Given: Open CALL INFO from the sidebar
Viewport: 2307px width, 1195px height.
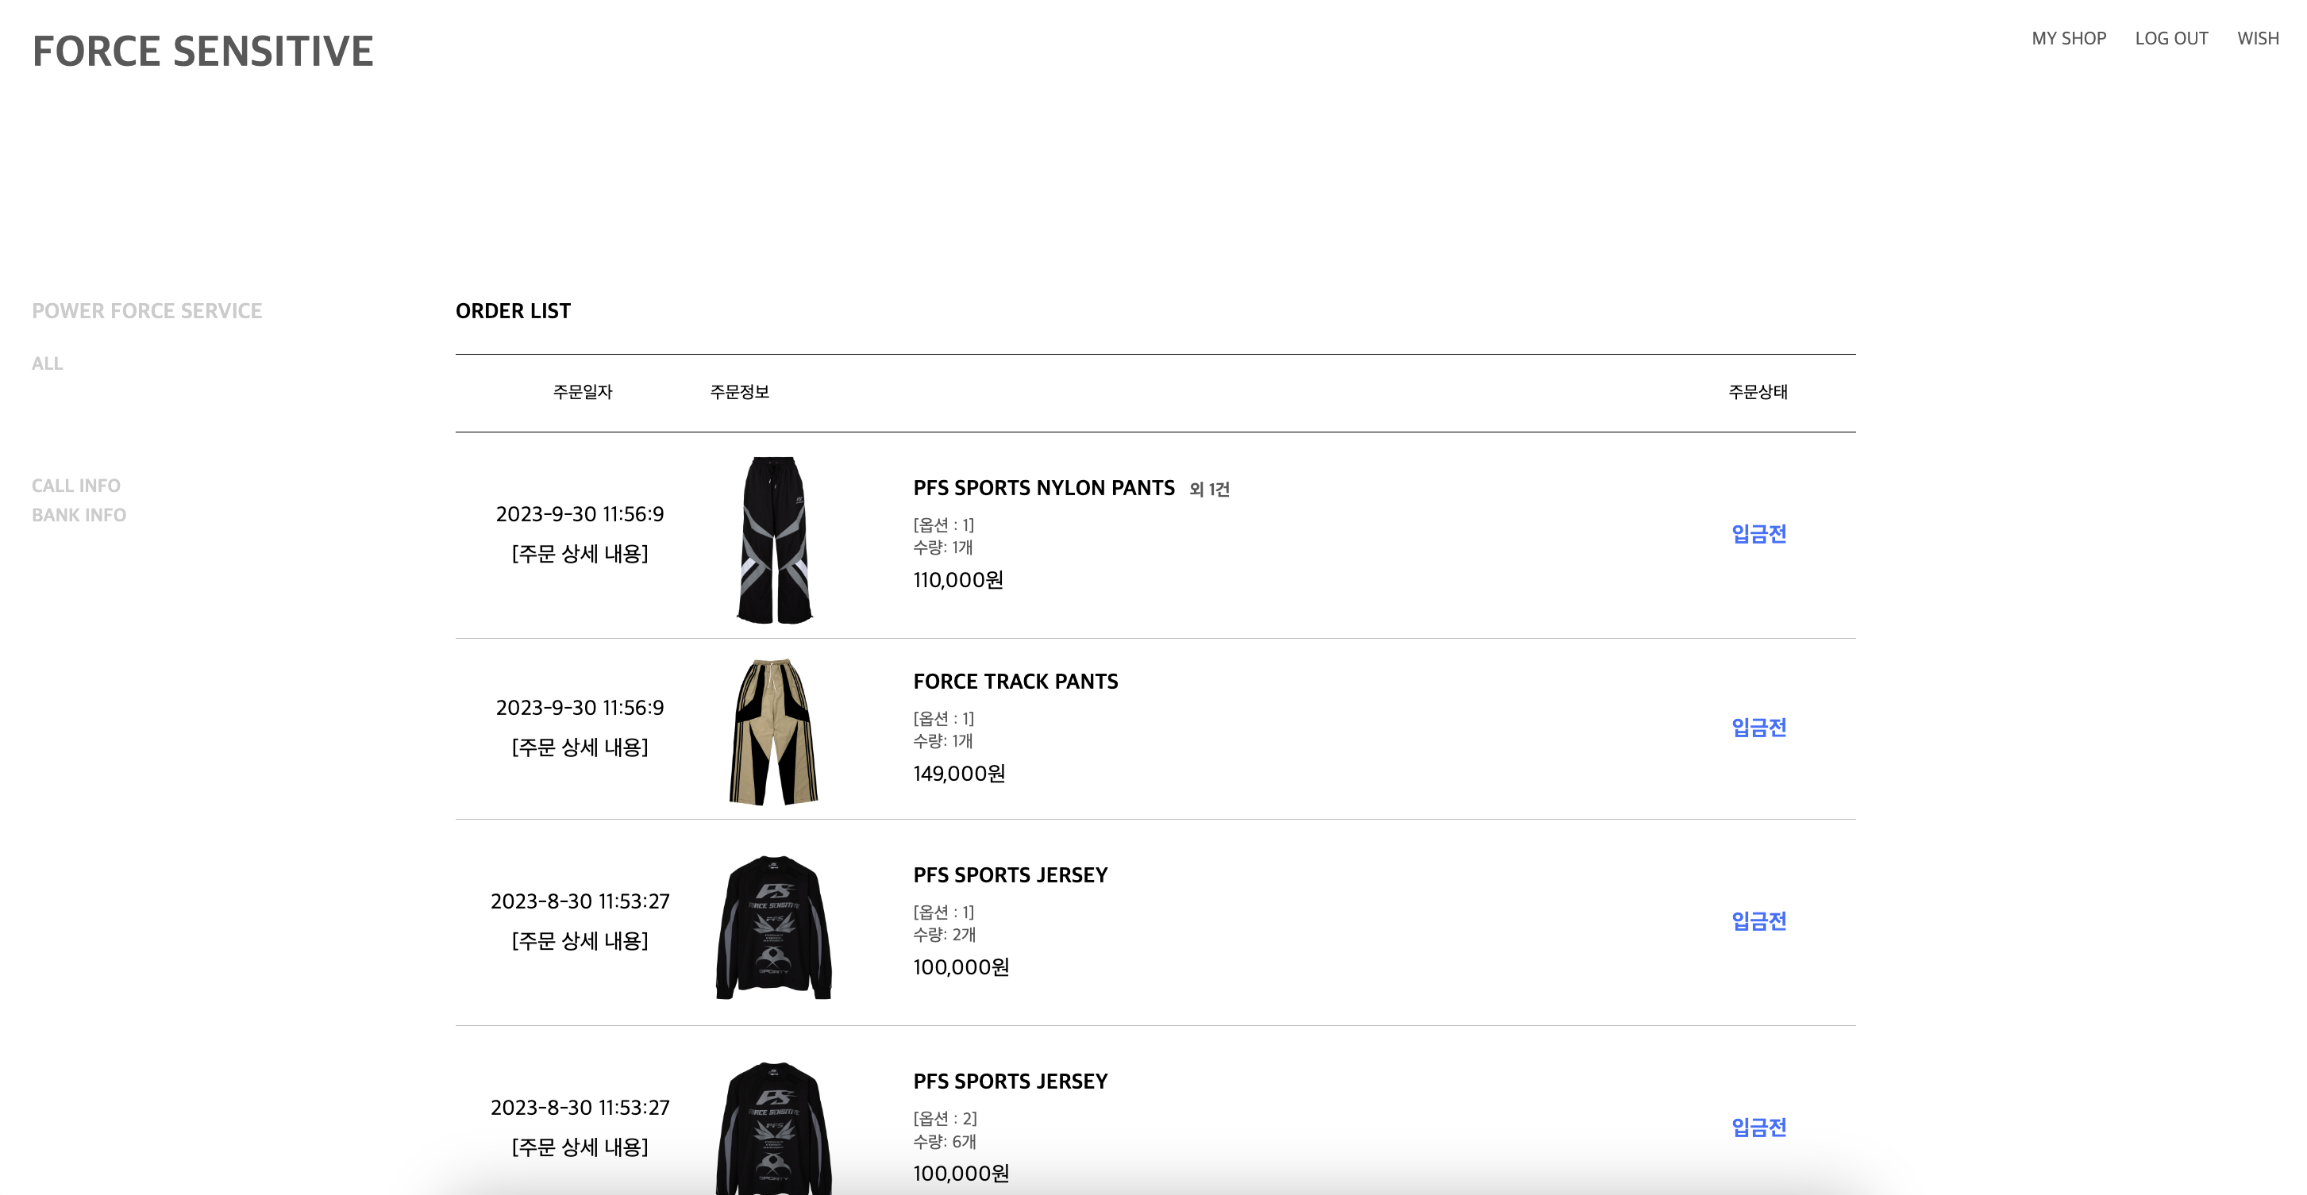Looking at the screenshot, I should click(77, 485).
